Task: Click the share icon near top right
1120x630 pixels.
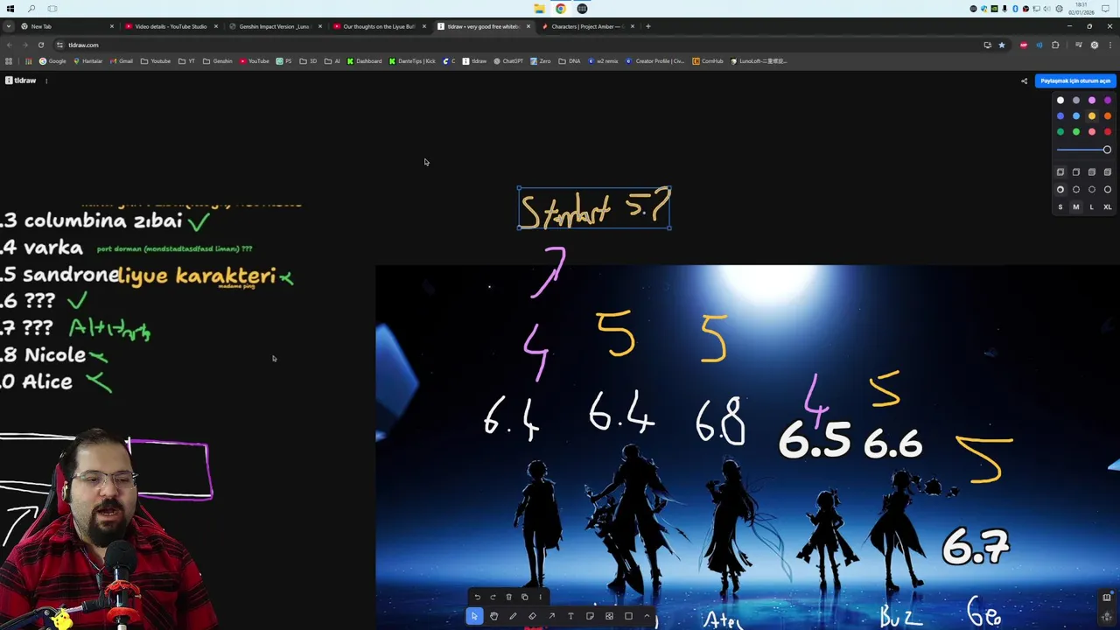Action: tap(1024, 80)
